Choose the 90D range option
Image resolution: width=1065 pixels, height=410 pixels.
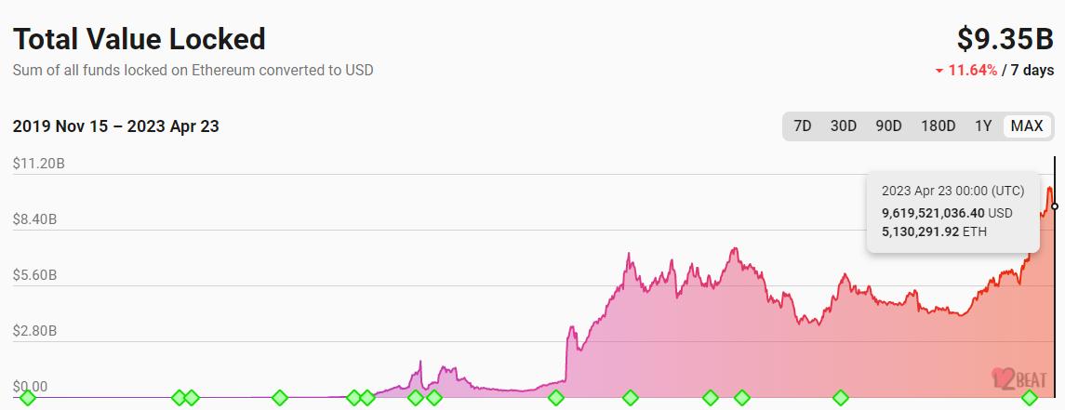[888, 126]
